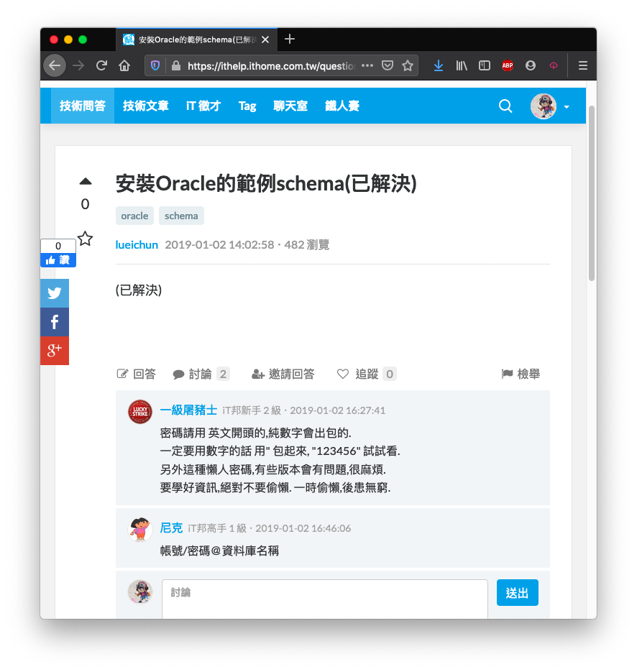The width and height of the screenshot is (637, 672).
Task: Open the browser home page
Action: tap(124, 65)
